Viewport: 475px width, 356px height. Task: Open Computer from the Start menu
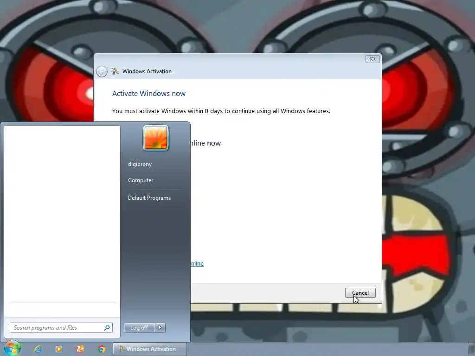(x=141, y=180)
